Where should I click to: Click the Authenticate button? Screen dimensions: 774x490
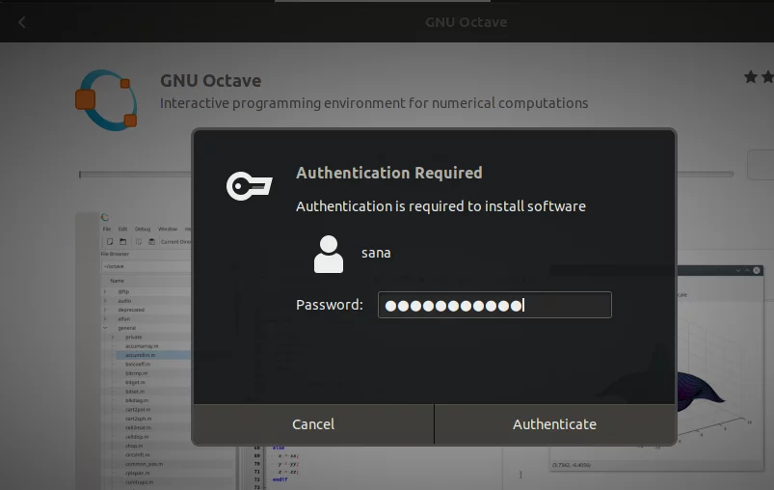555,424
